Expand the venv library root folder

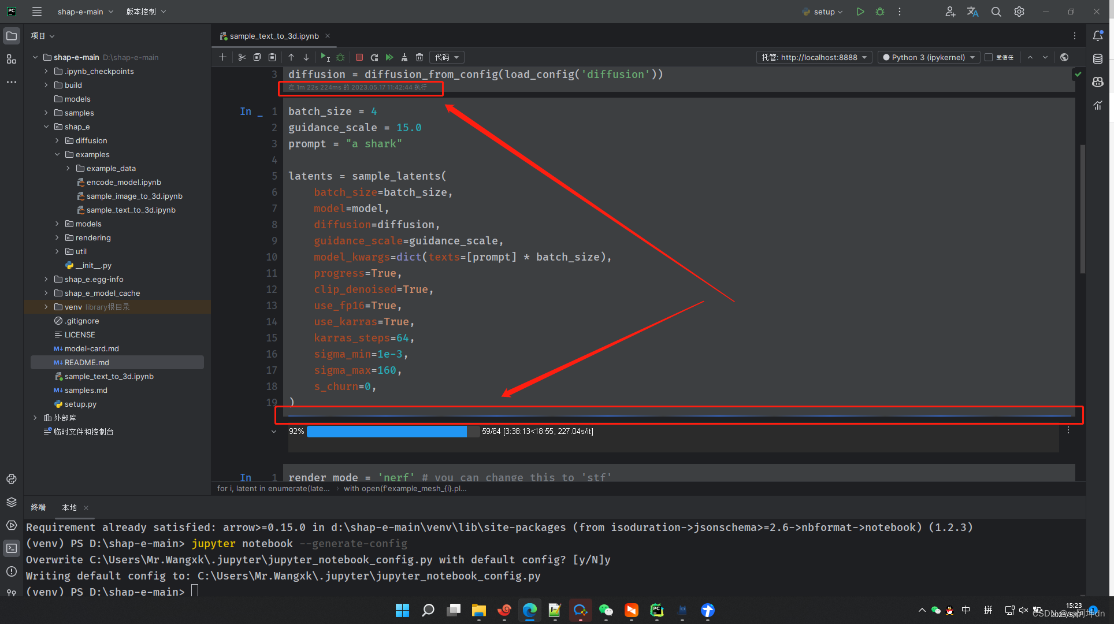(x=46, y=307)
